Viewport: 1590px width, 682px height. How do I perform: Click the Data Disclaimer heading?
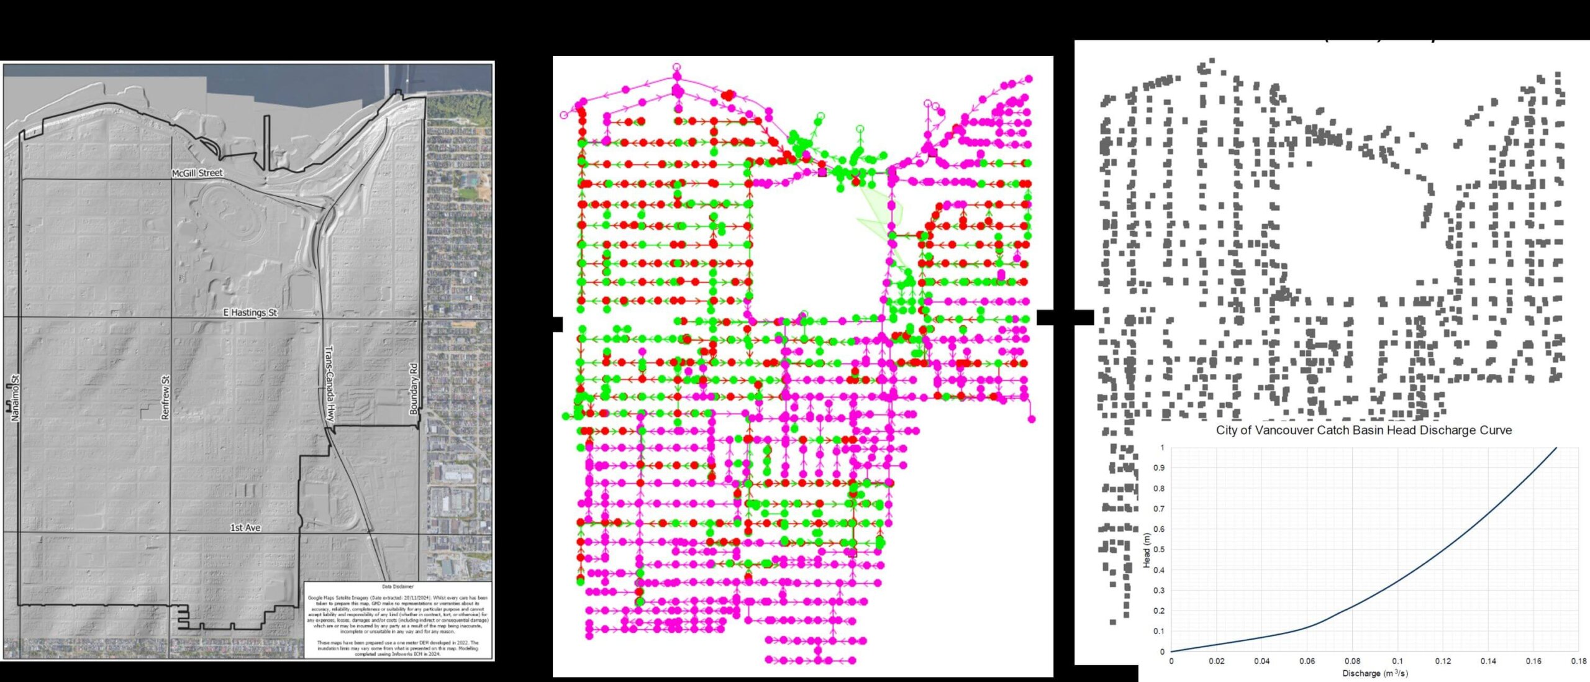tap(398, 586)
